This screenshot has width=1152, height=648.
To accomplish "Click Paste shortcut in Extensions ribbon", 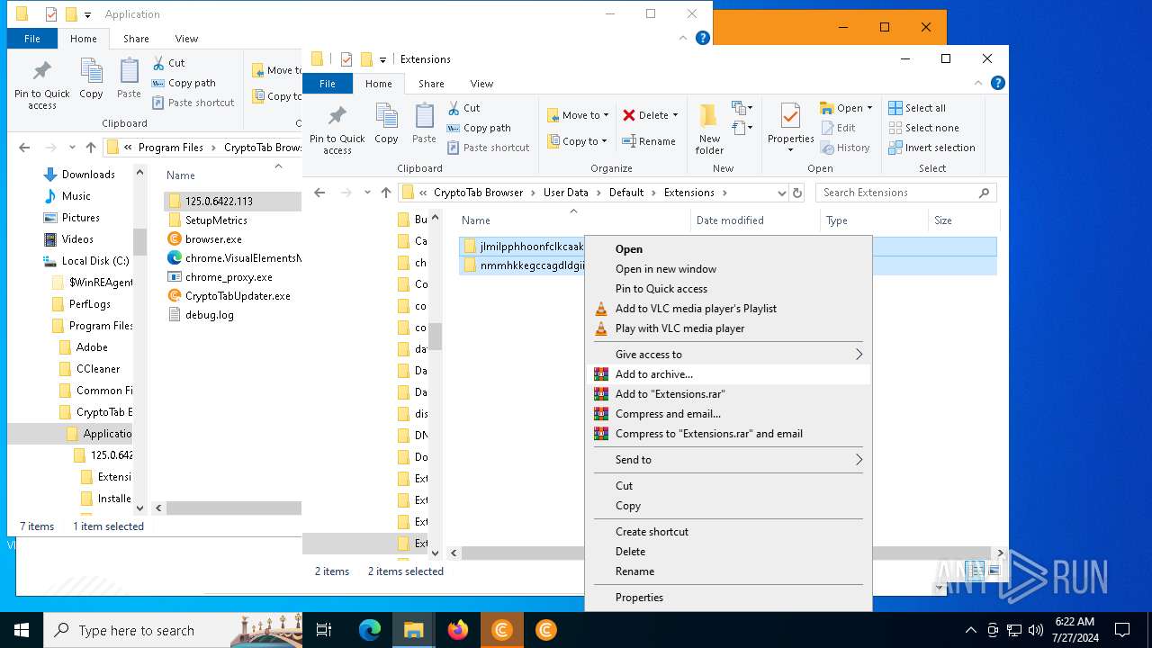I will click(x=489, y=148).
